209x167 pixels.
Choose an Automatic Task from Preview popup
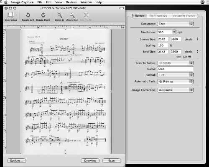point(175,82)
